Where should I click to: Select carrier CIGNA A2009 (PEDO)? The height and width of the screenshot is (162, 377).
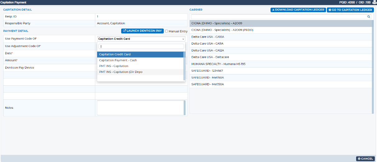[x=280, y=30]
